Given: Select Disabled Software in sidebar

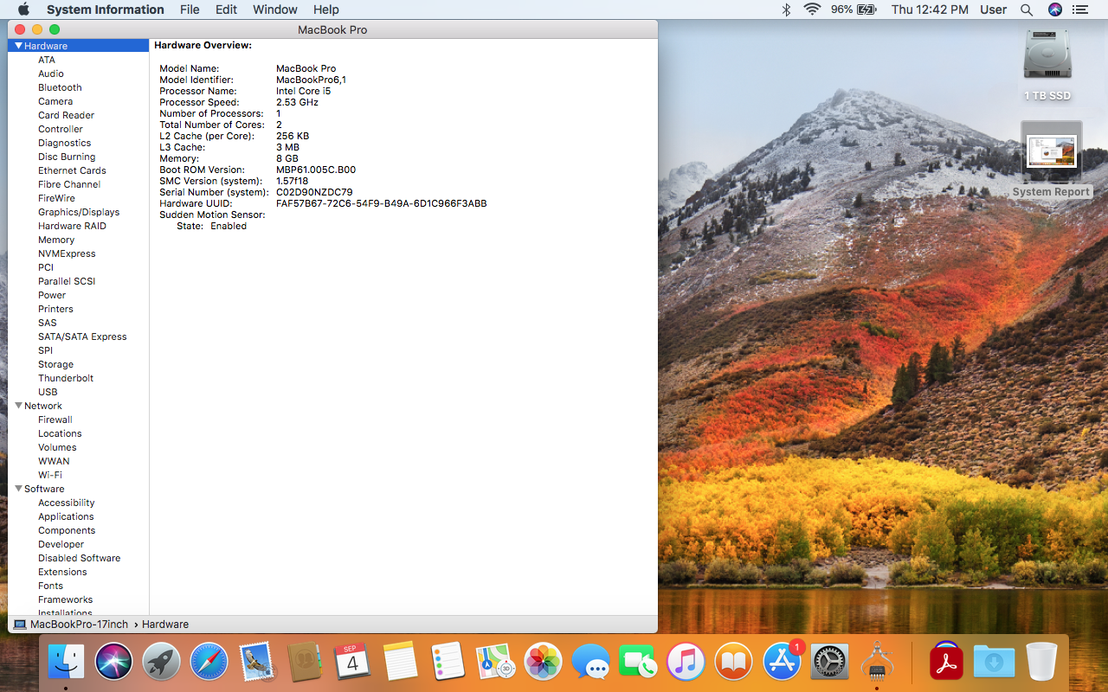Looking at the screenshot, I should [x=79, y=558].
